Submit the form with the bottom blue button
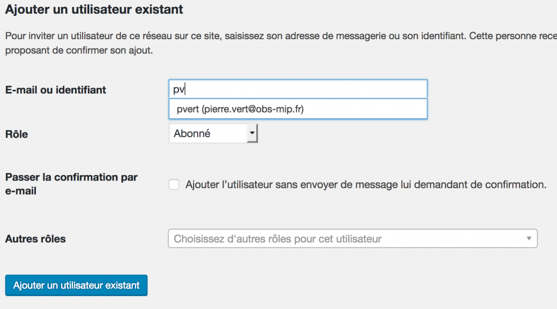 point(76,285)
